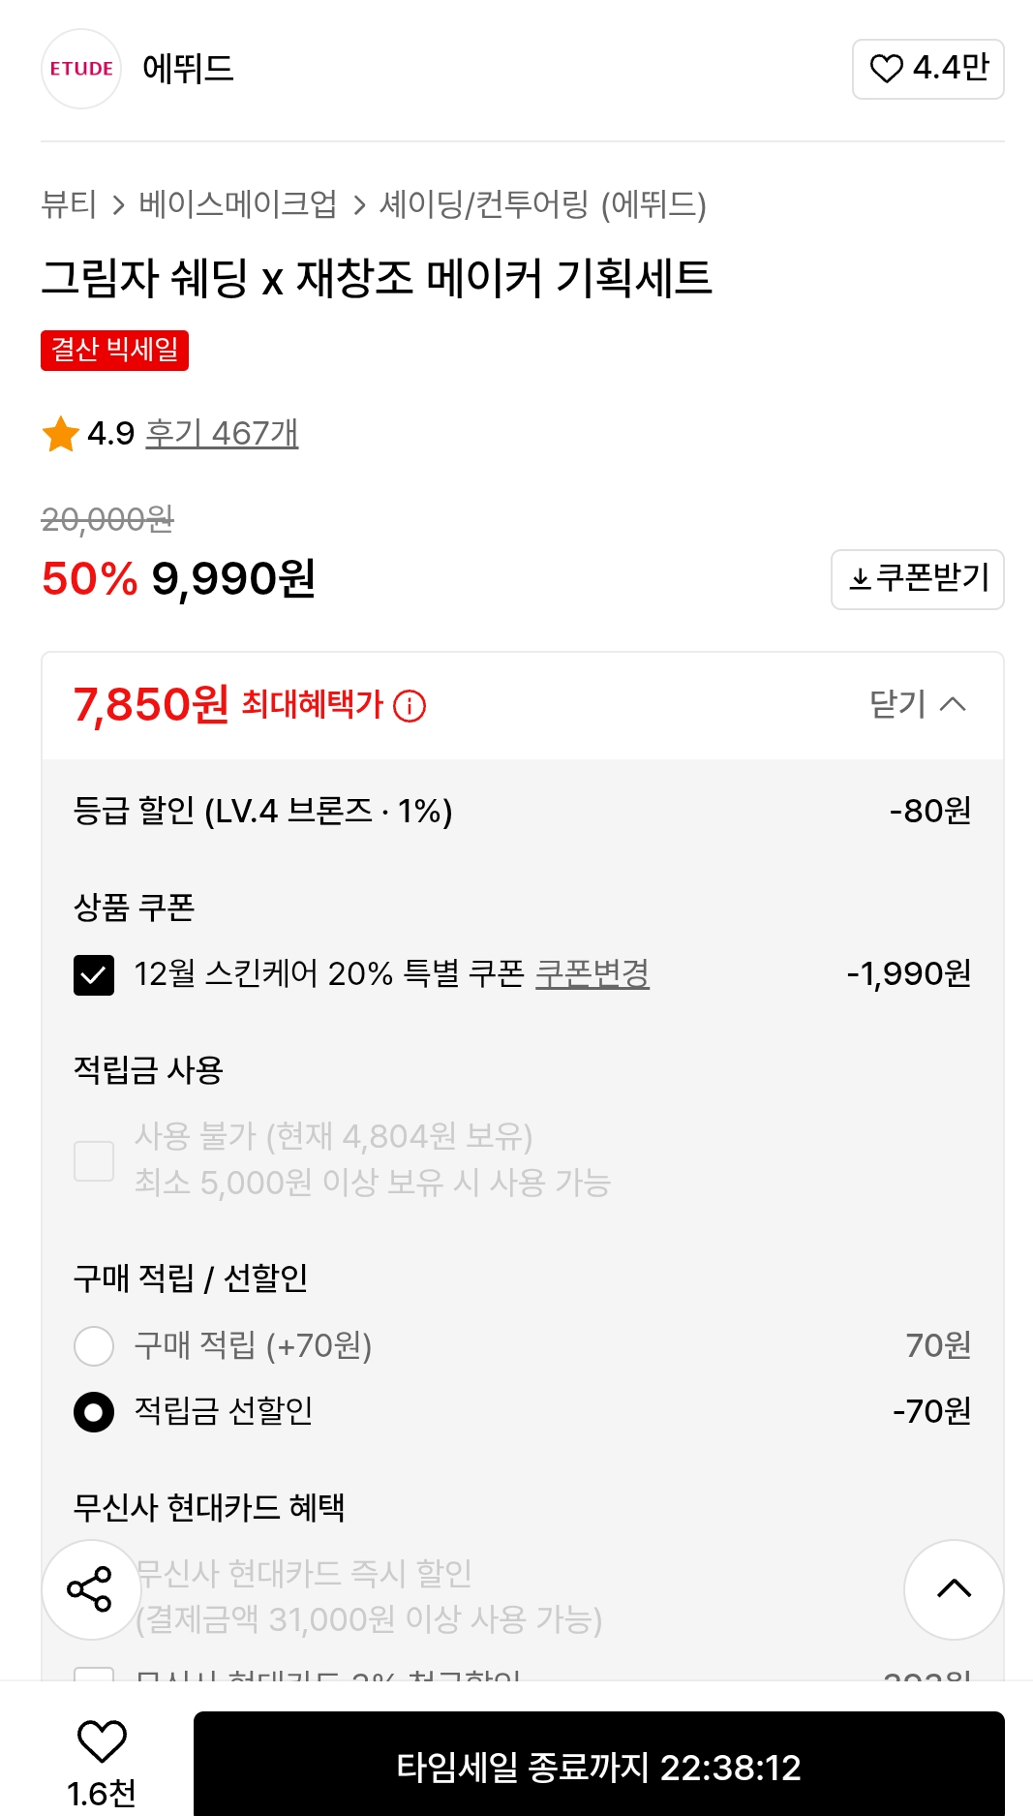Open 셰이딩/컨투어링 (에뛰드) breadcrumb
Image resolution: width=1033 pixels, height=1816 pixels.
(542, 204)
